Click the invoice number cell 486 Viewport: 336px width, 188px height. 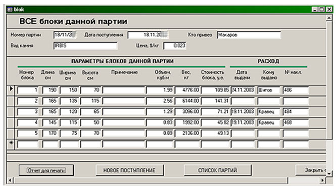point(296,90)
